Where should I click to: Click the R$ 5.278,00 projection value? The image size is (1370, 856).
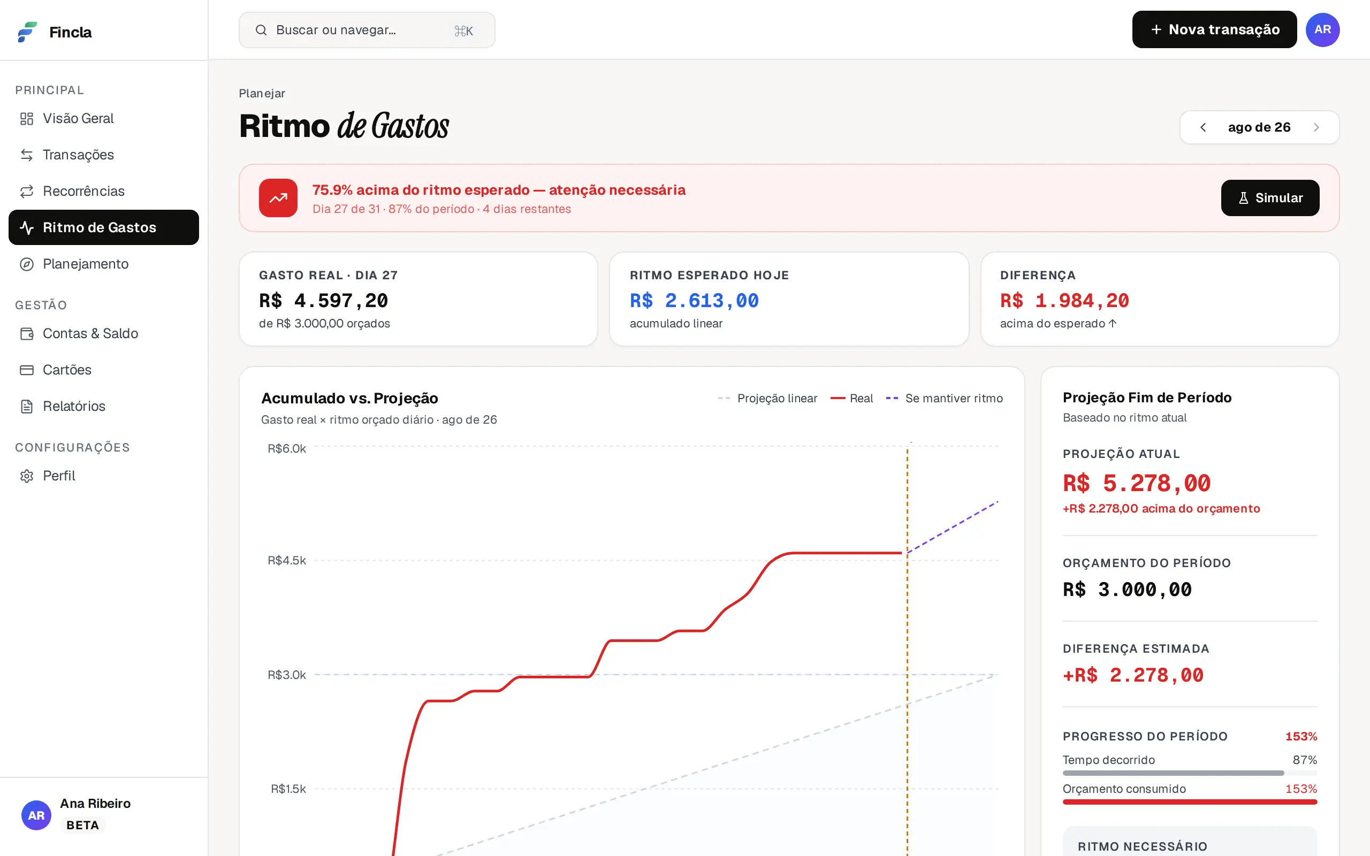point(1137,484)
